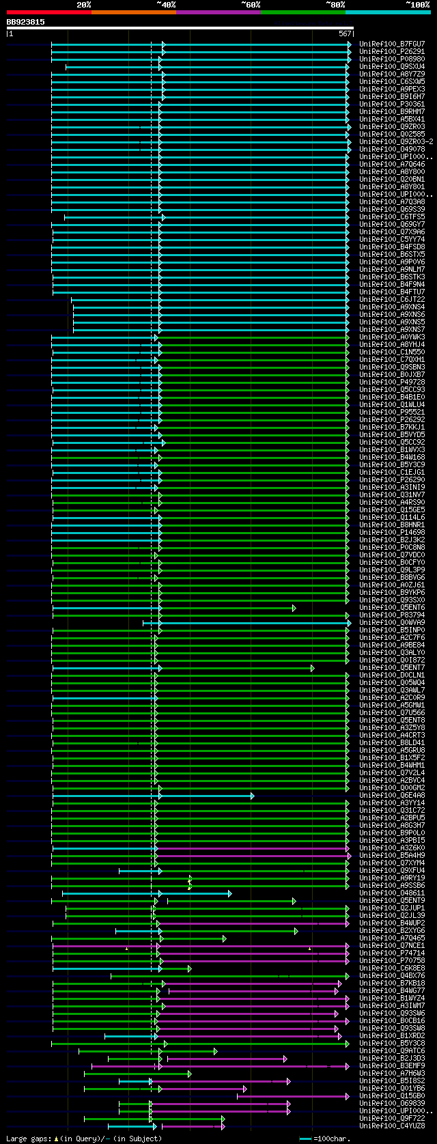This screenshot has height=1144, width=437.
Task: Click label UniRef100_B4FSD8
Action: tap(392, 247)
